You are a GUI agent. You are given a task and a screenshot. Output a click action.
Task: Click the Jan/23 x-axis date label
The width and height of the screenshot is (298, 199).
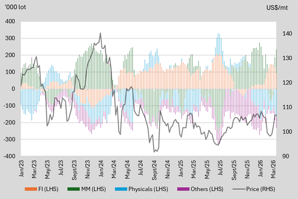click(22, 169)
